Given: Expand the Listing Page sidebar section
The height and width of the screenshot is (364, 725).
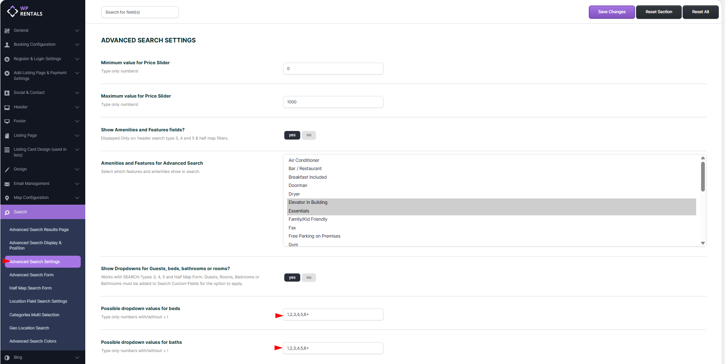Looking at the screenshot, I should tap(77, 135).
